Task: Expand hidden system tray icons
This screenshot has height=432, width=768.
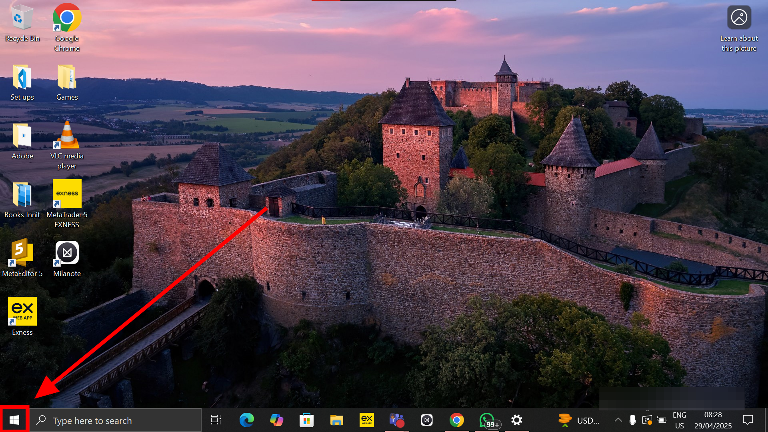Action: (618, 420)
